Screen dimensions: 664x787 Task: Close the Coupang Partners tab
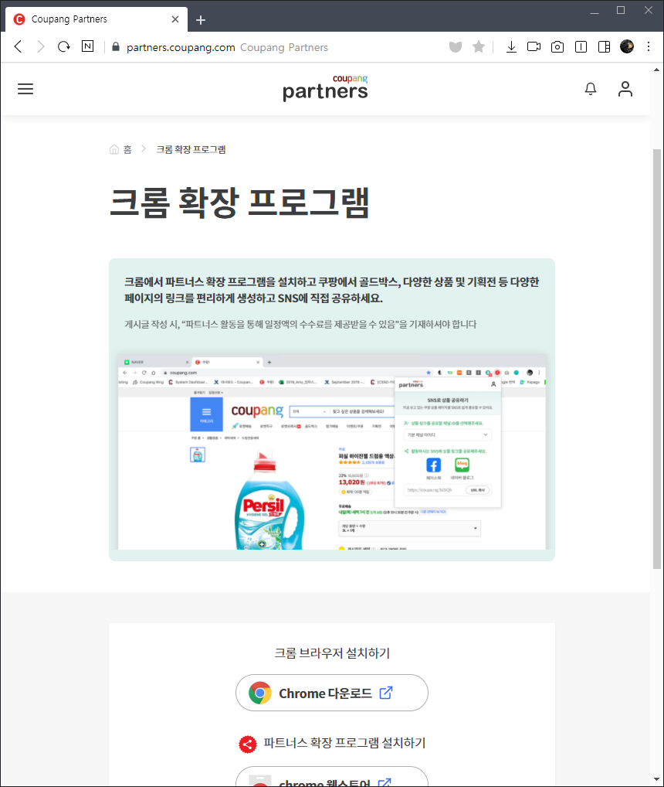click(x=175, y=19)
